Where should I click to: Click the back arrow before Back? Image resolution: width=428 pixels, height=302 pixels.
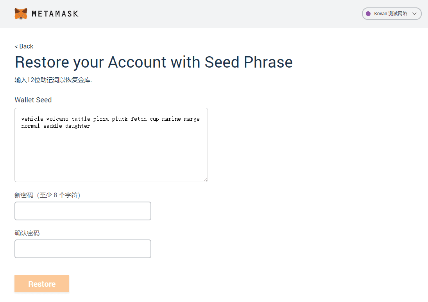(16, 46)
